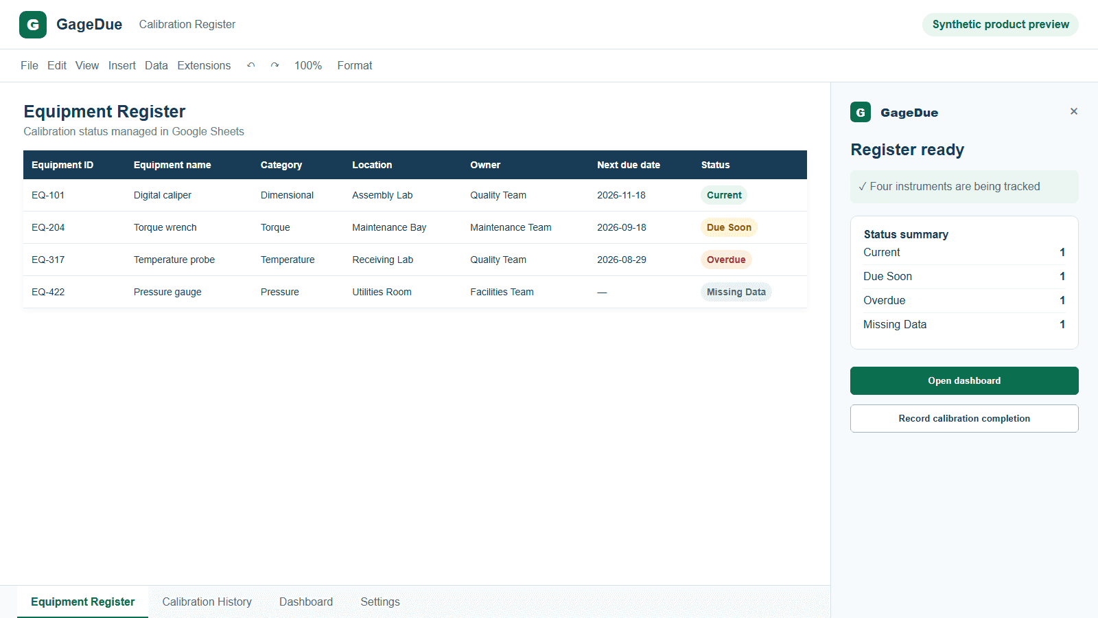1098x618 pixels.
Task: Click the Missing Data row in Status summary
Action: point(964,325)
